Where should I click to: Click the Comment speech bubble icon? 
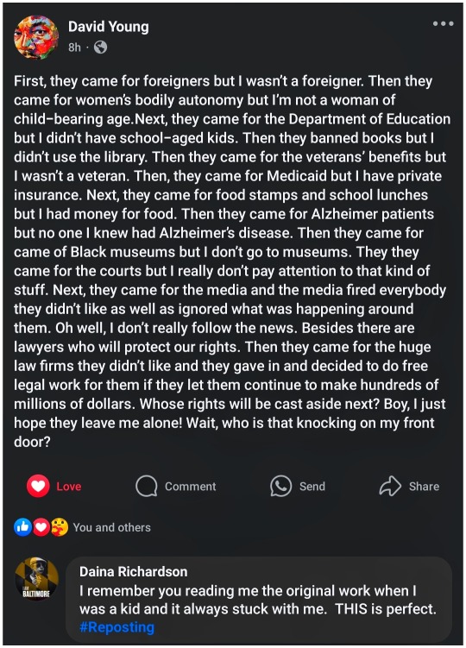click(x=147, y=486)
